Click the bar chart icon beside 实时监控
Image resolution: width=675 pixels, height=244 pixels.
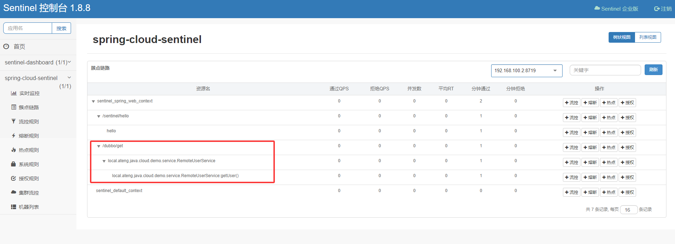14,93
